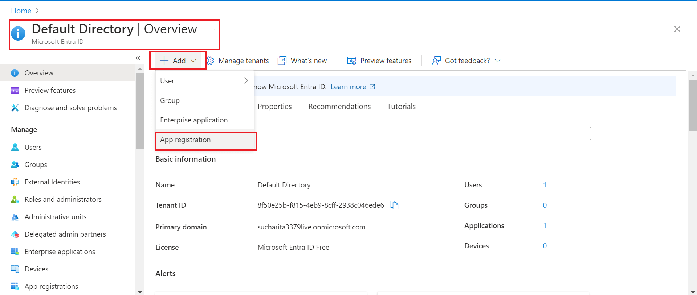Follow the Learn more link
Image resolution: width=697 pixels, height=295 pixels.
pos(348,87)
